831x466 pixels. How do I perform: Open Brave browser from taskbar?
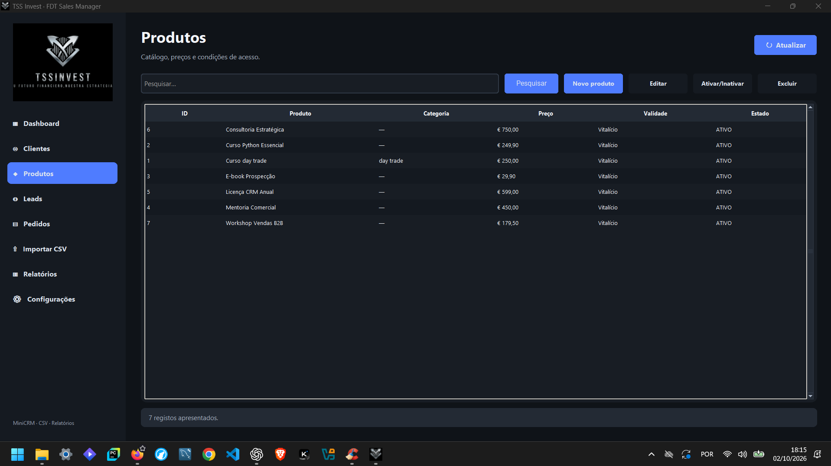tap(280, 454)
